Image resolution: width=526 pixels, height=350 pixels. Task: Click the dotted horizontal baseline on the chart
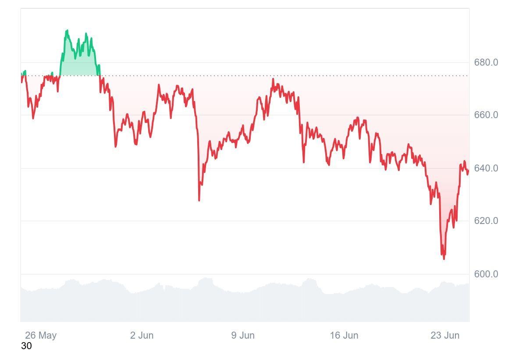[x=263, y=76]
